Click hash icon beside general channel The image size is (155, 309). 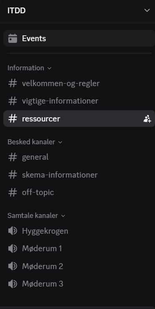click(12, 157)
